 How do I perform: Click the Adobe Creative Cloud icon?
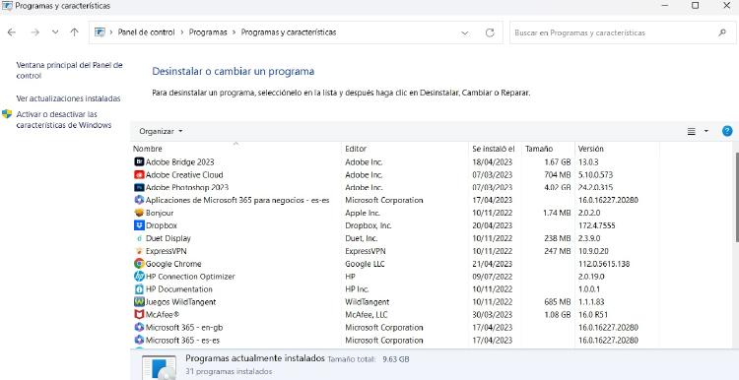pos(139,174)
